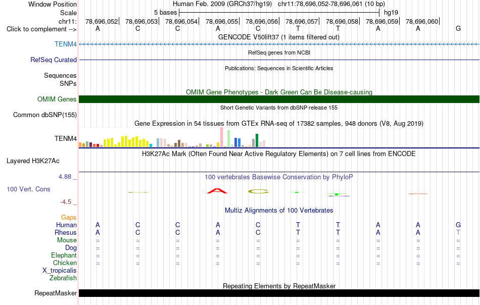
Task: Open the TENM4 GENCODE gene label
Action: click(x=66, y=44)
